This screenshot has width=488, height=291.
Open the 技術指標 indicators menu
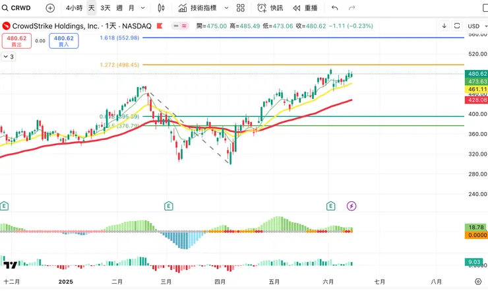[x=199, y=8]
